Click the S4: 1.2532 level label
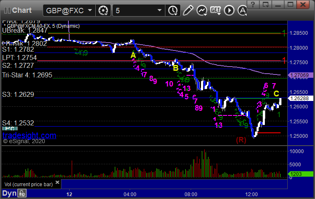The image size is (315, 199). click(18, 123)
